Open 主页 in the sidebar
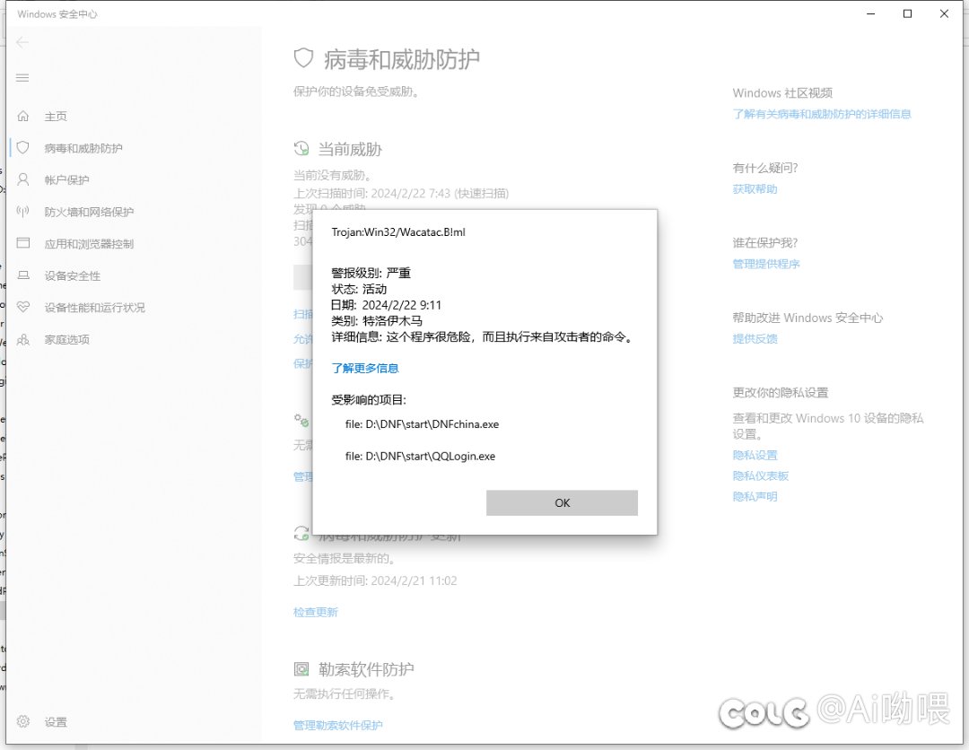969x750 pixels. [x=56, y=116]
